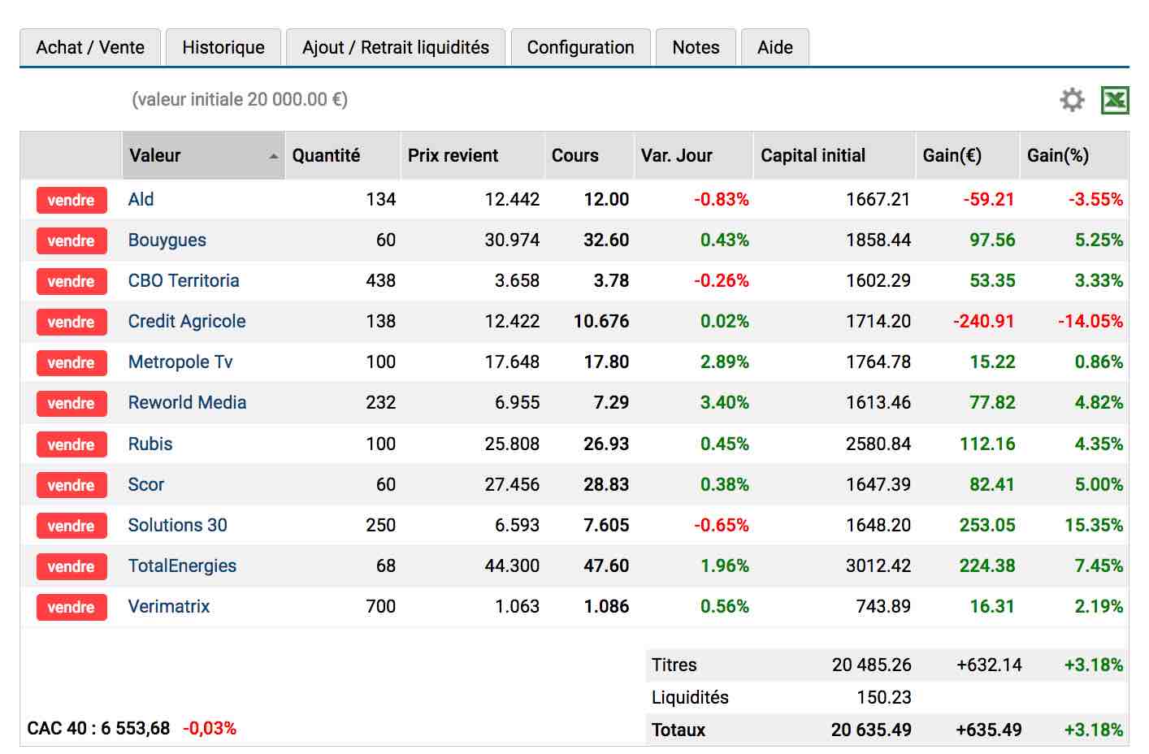Click vendre for CBO Territoria

[72, 281]
